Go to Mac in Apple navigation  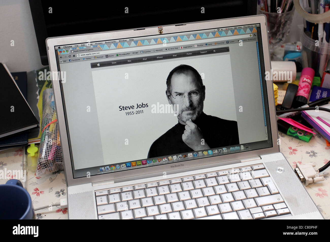[129, 61]
